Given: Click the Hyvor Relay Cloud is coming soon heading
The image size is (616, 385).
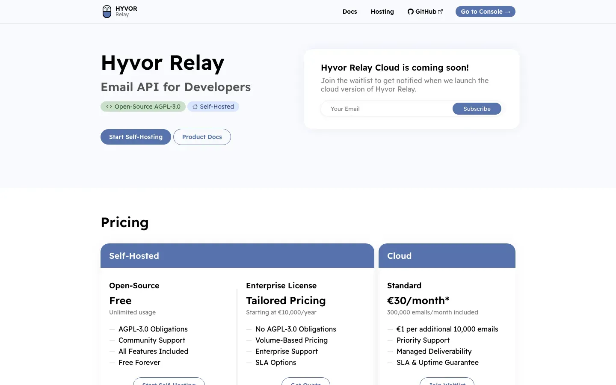Looking at the screenshot, I should click(395, 68).
